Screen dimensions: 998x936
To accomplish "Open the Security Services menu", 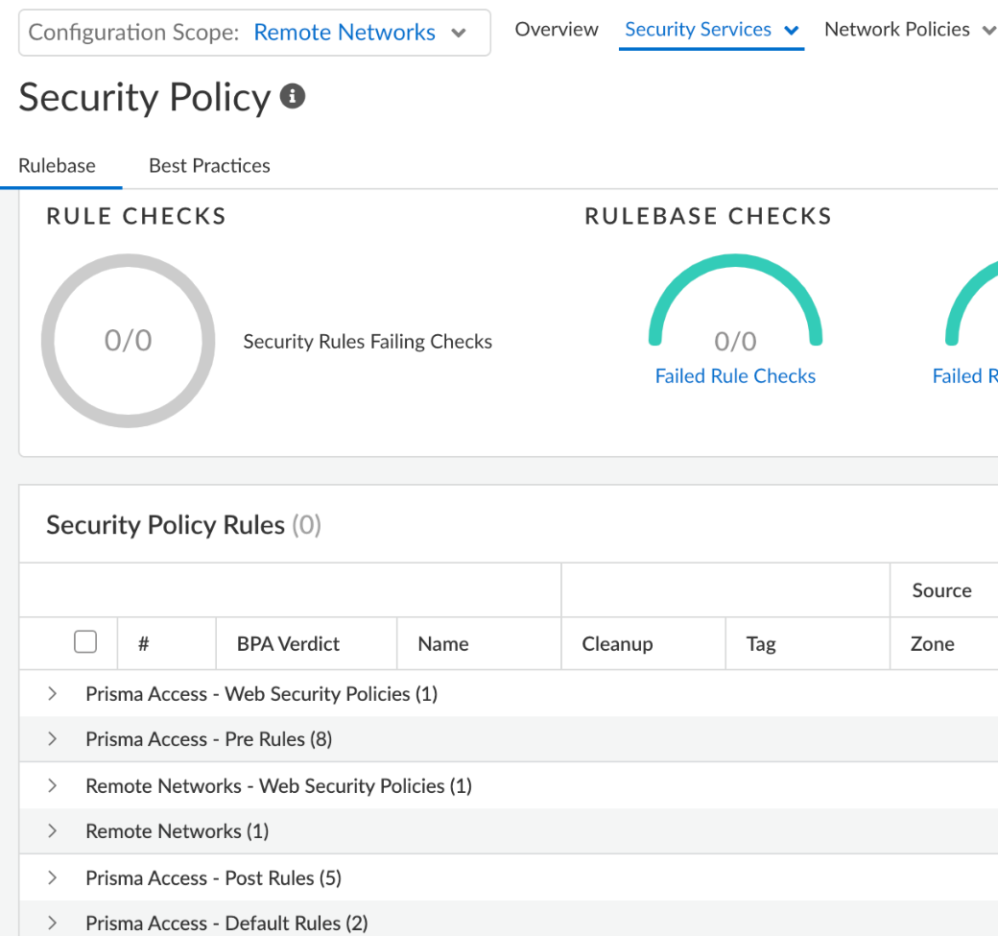I will tap(711, 30).
